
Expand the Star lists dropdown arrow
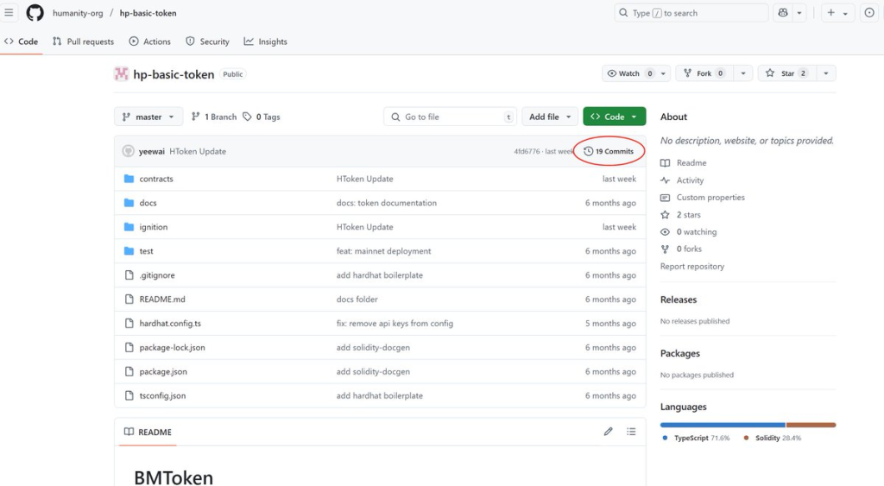pos(826,73)
